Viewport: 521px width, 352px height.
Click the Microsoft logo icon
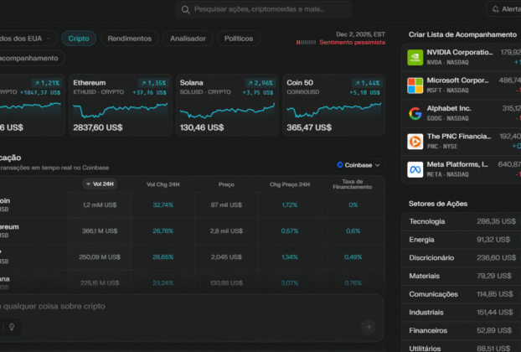click(x=415, y=85)
